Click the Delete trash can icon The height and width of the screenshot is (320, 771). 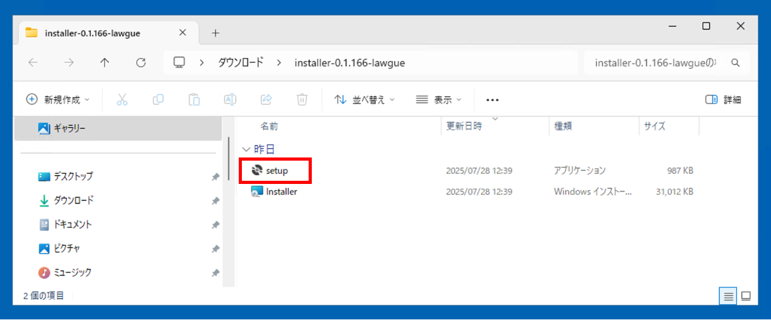pyautogui.click(x=302, y=100)
